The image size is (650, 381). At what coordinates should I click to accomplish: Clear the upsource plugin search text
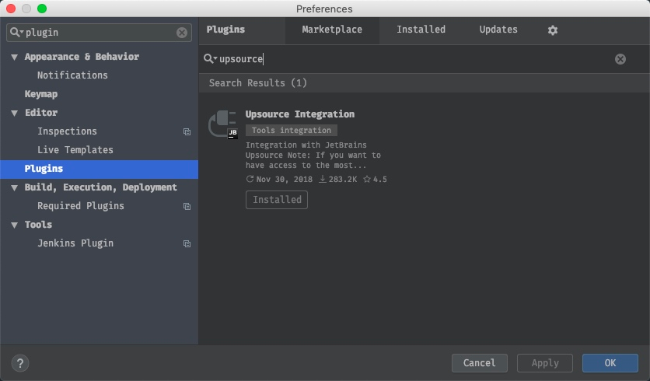[620, 59]
